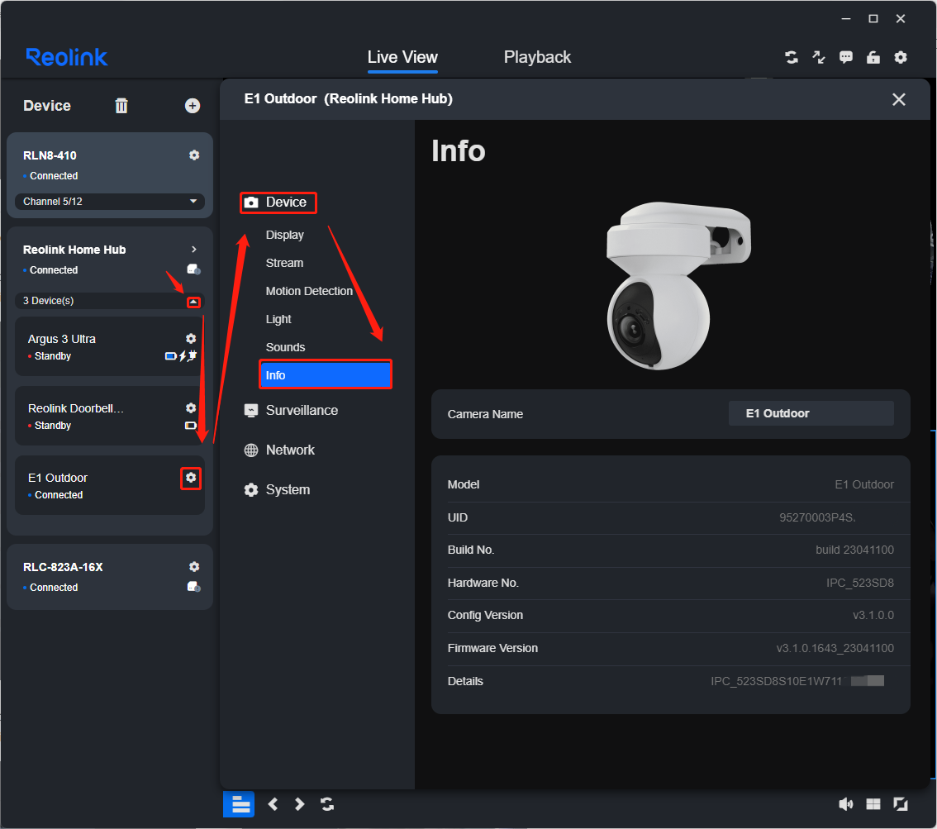This screenshot has height=829, width=937.
Task: Open the Light settings page
Action: (278, 319)
